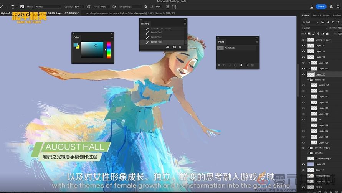Open the layer blend mode Normal dropdown
This screenshot has width=342, height=193.
313,28
